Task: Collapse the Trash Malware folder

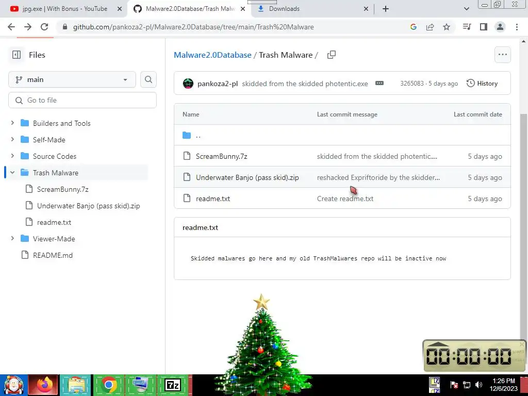Action: [x=12, y=172]
